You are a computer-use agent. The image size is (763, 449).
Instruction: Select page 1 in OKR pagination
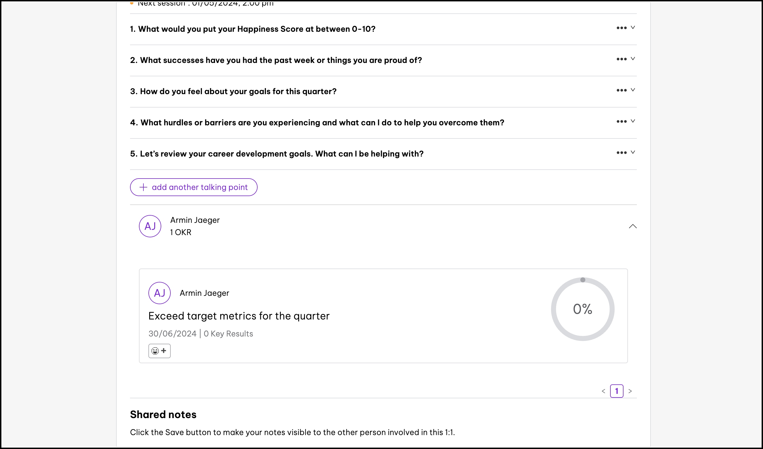617,391
